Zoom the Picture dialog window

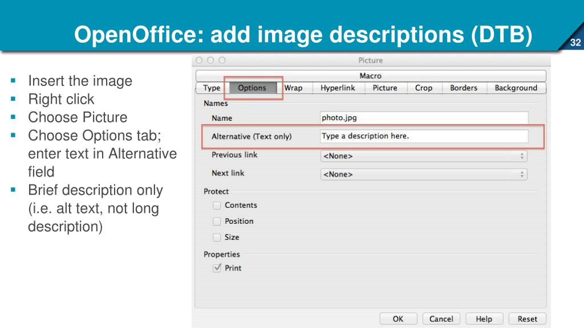222,60
